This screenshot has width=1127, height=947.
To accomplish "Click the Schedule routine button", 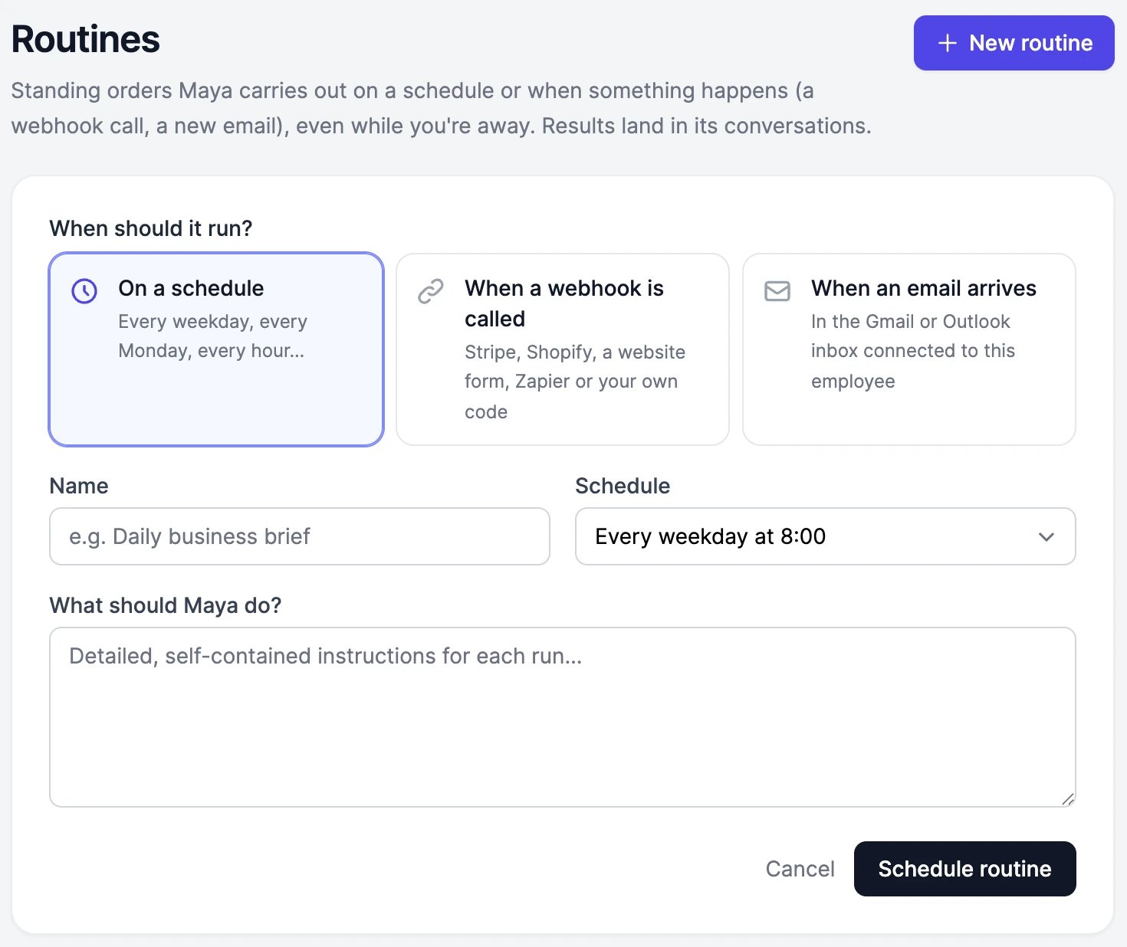I will click(965, 869).
